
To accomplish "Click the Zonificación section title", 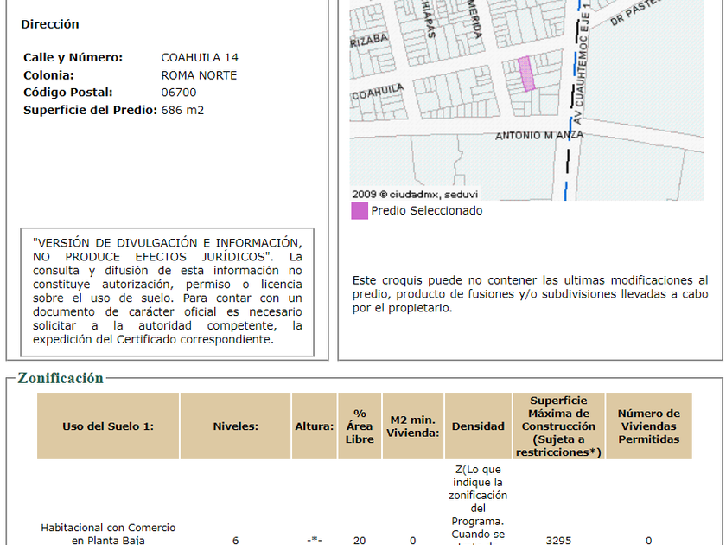I will (x=60, y=378).
